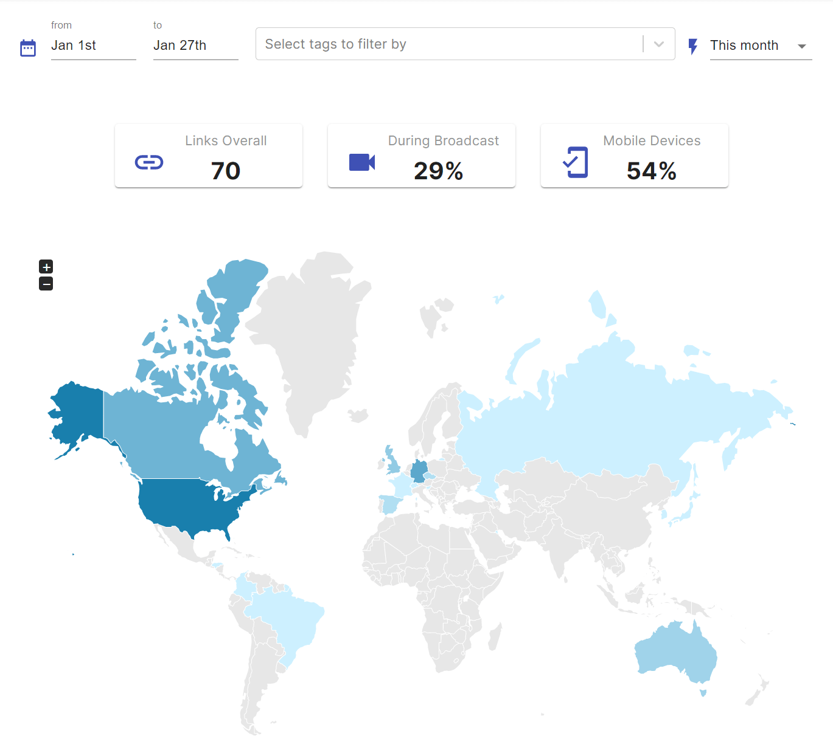833x753 pixels.
Task: Select the During Broadcast card
Action: [x=422, y=156]
